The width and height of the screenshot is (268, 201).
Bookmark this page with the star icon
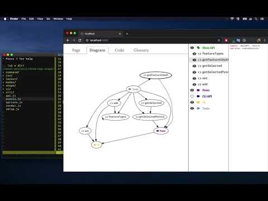click(x=219, y=40)
